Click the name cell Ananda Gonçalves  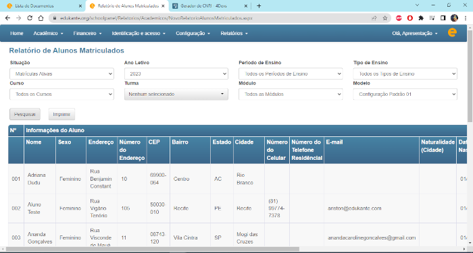40,237
